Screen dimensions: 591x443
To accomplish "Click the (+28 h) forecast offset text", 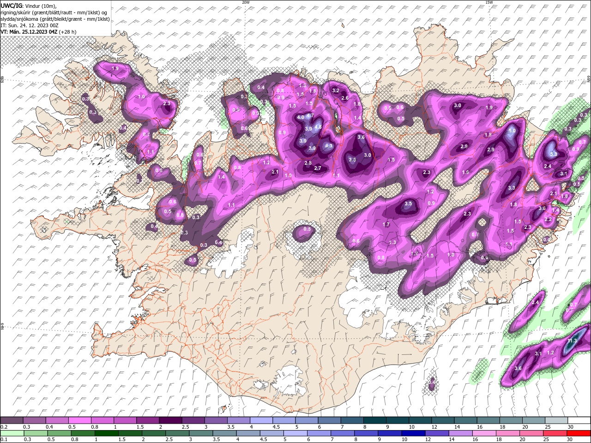I will coord(68,32).
